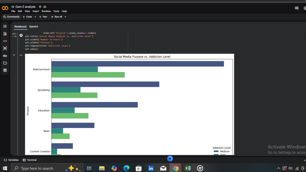The height and width of the screenshot is (172, 306).
Task: Switch to the Gemini tab
Action: click(34, 26)
